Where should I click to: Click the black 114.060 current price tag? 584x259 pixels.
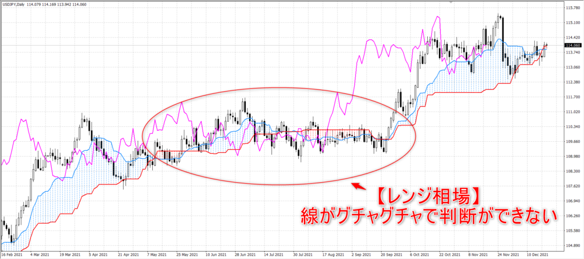click(x=573, y=46)
